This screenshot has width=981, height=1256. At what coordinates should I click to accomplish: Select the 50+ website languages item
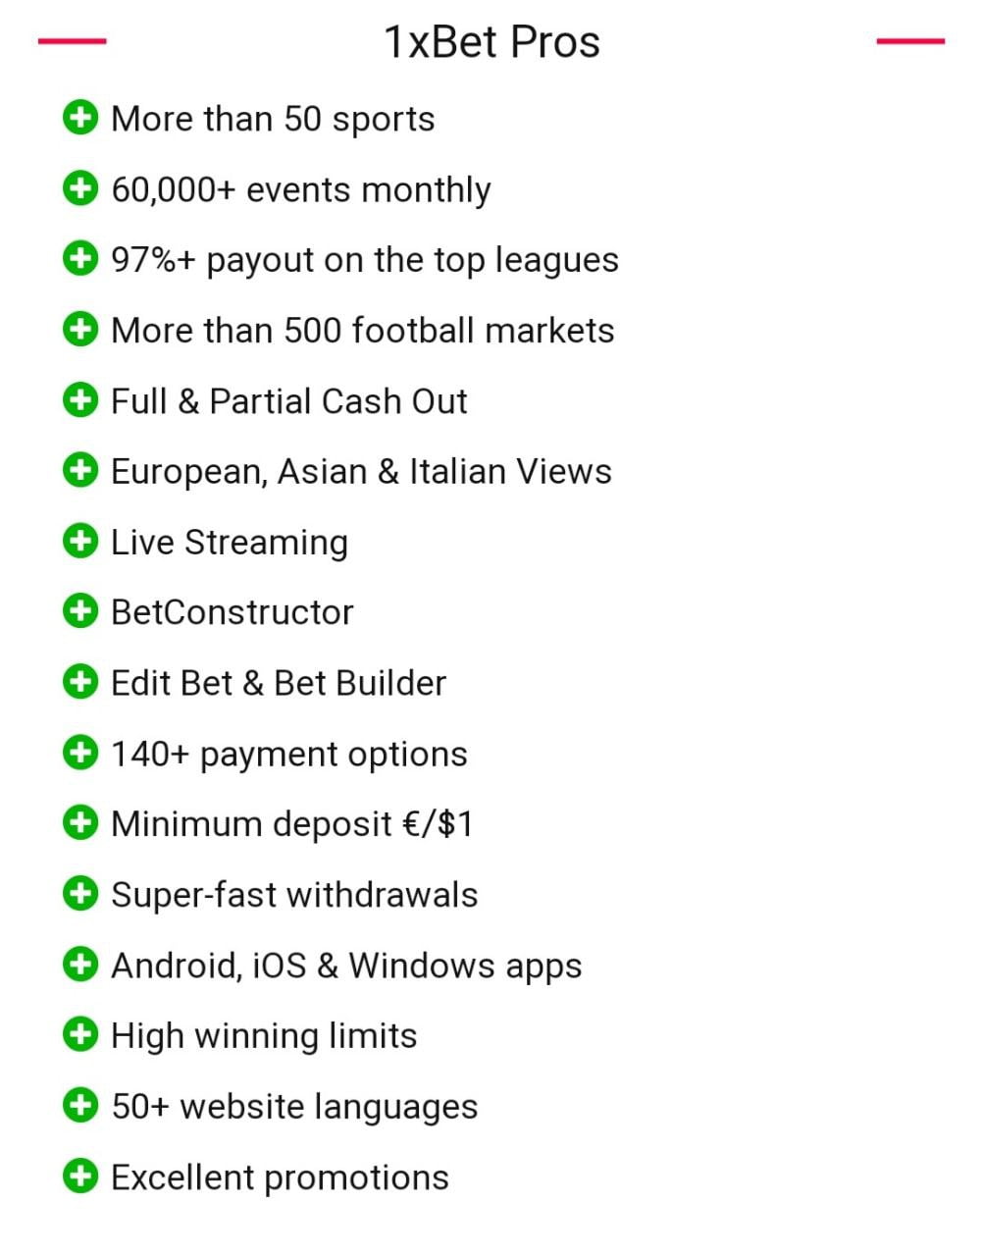click(x=294, y=1106)
